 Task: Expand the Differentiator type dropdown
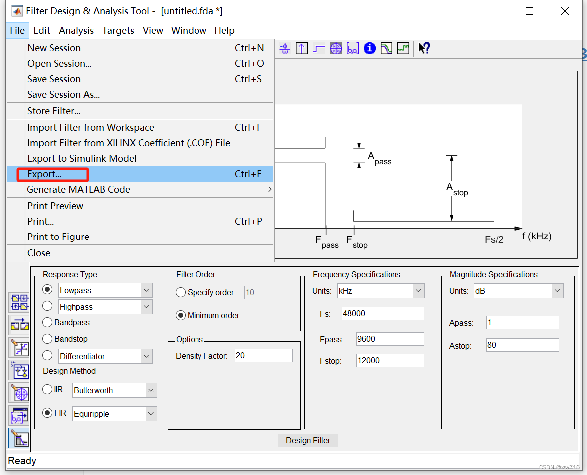(146, 356)
